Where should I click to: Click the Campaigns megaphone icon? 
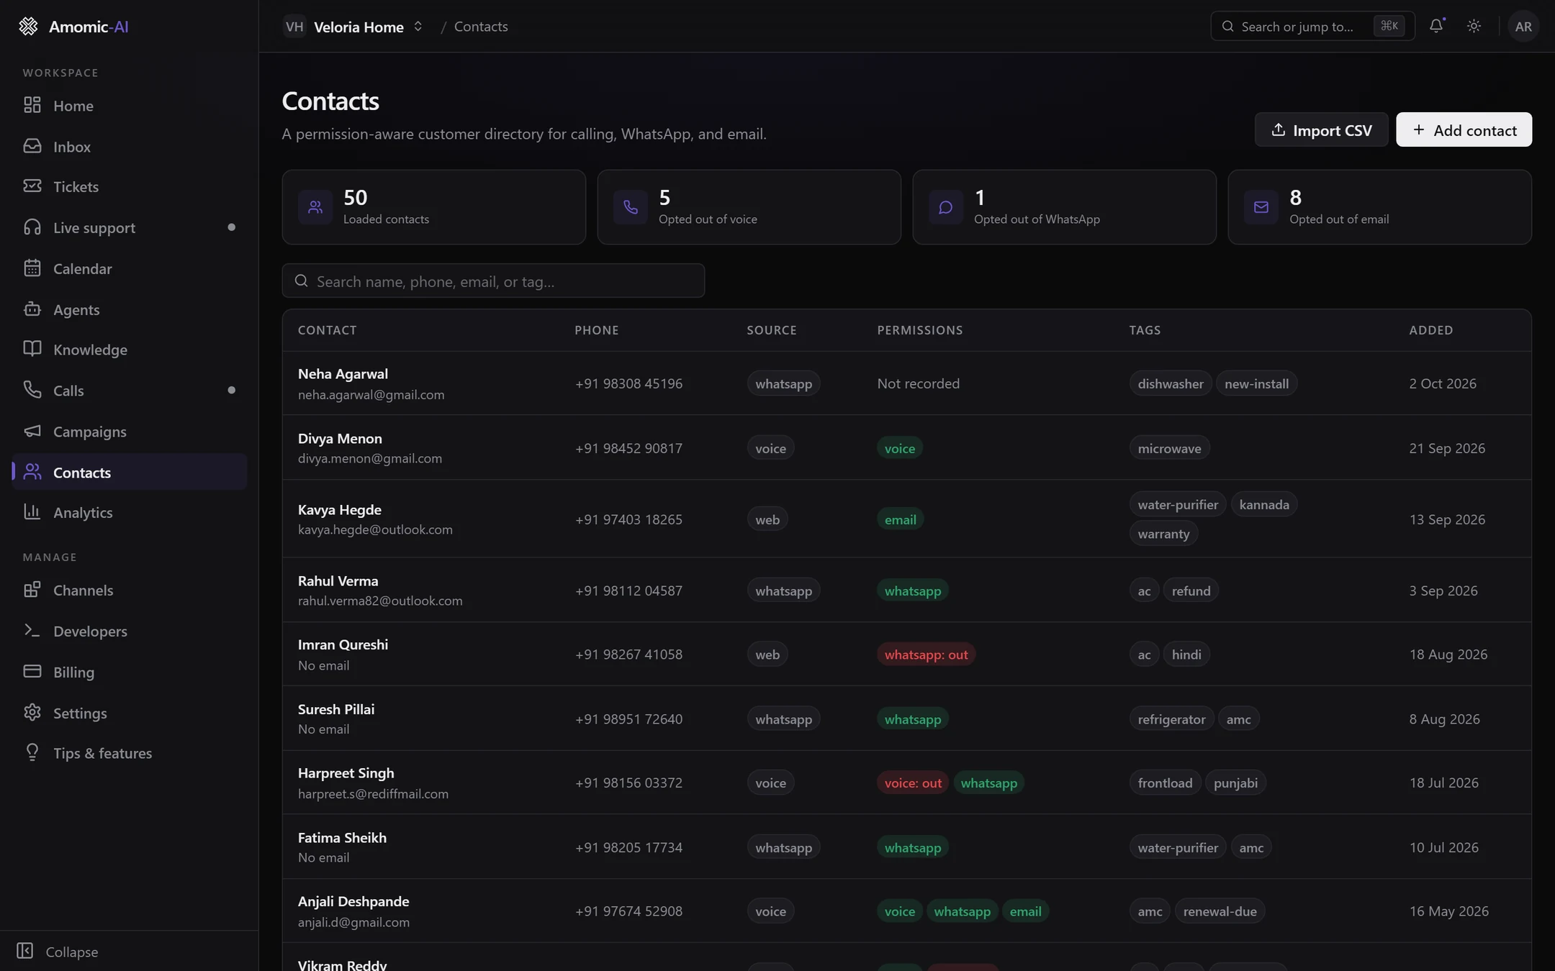32,431
